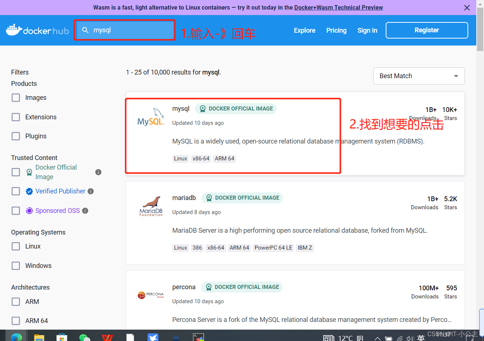This screenshot has width=484, height=341.
Task: Click info icon beside Sponsored OSS filter
Action: 85,211
